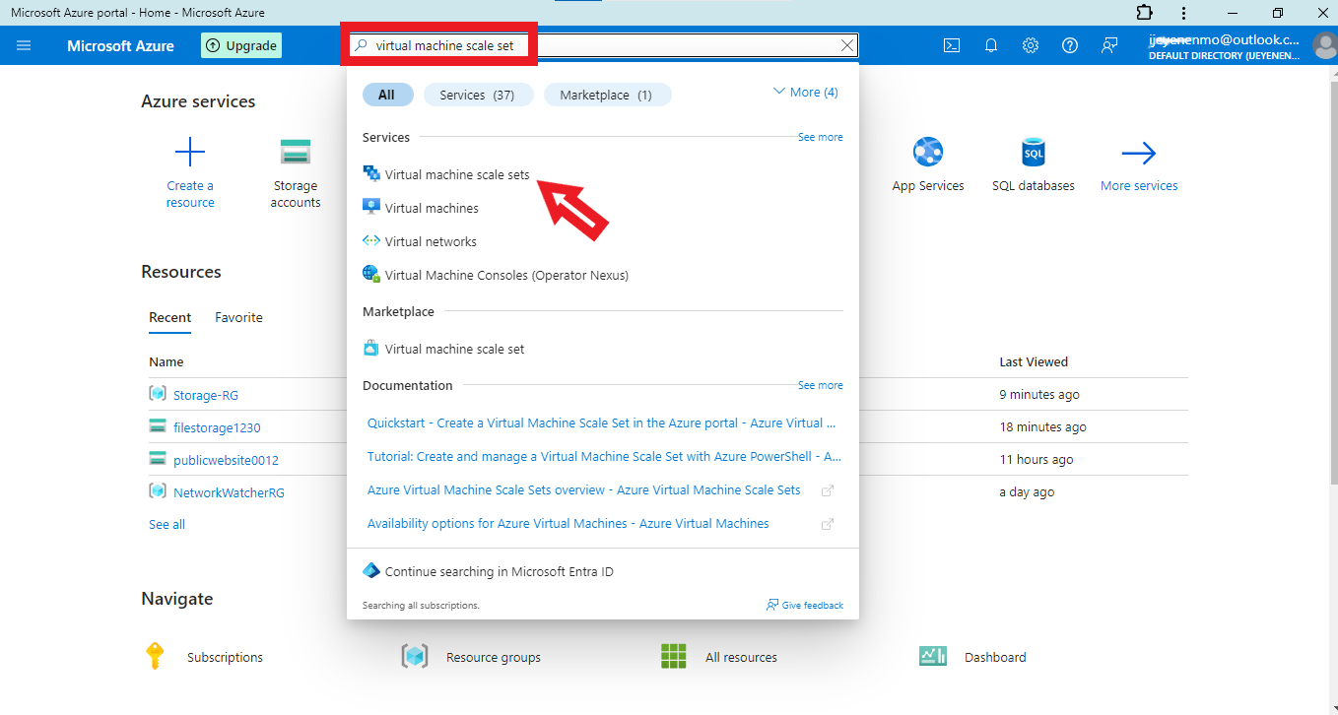Open App Services icon

928,153
